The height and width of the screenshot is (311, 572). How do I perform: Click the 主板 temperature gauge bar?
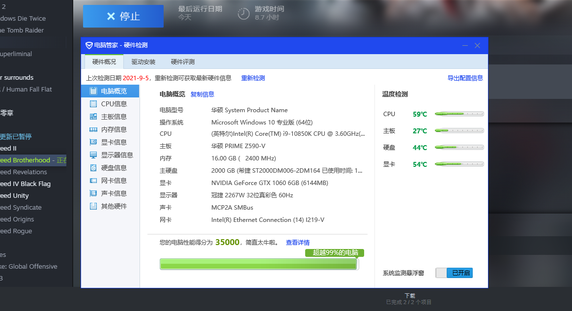[x=459, y=131]
